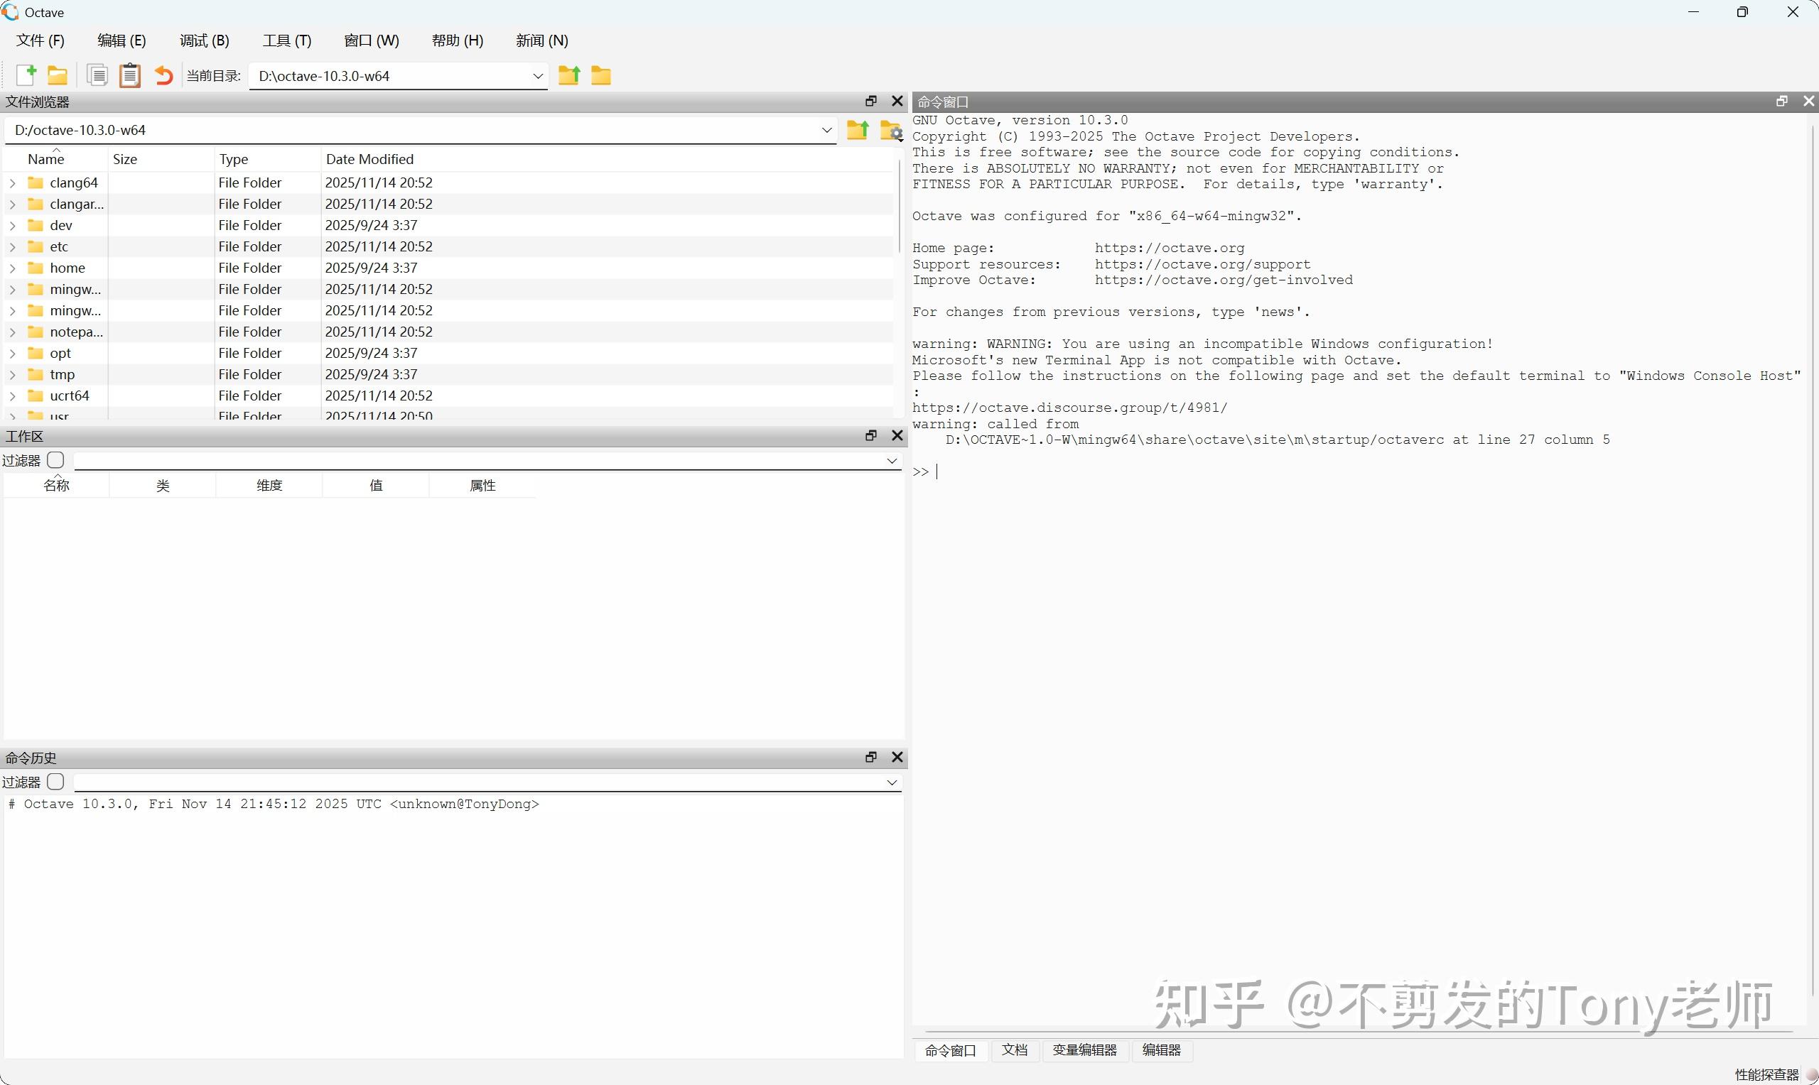Expand the clang64 folder
The image size is (1819, 1085).
point(12,182)
